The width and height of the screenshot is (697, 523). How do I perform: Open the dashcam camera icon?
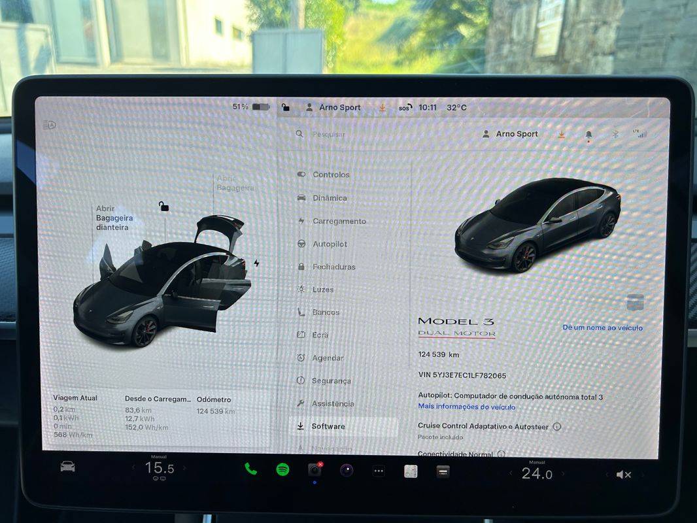click(314, 469)
